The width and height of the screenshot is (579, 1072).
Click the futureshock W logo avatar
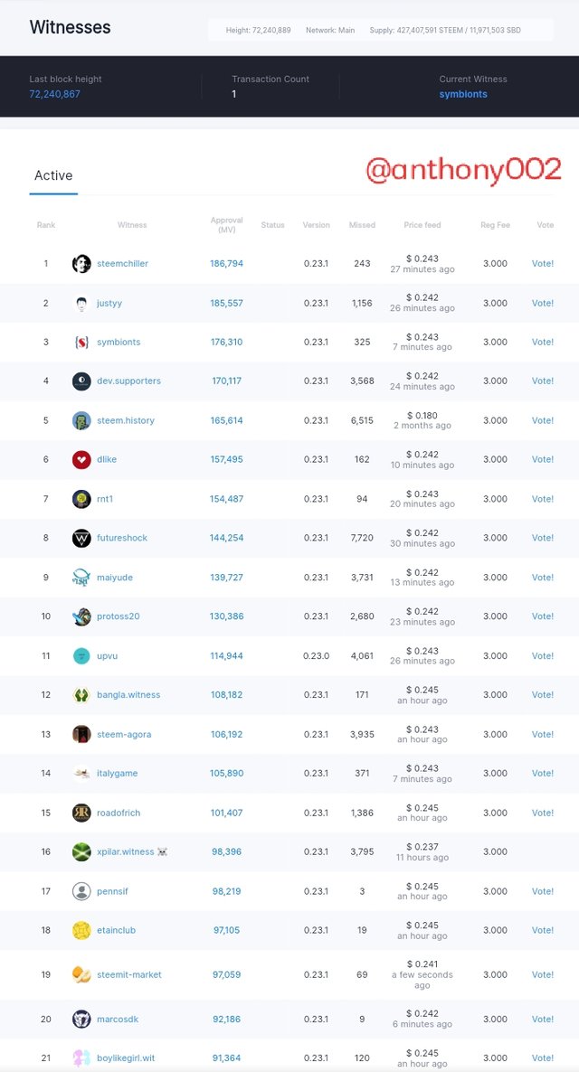(x=81, y=538)
